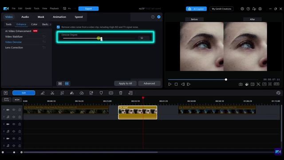This screenshot has width=284, height=160.
Task: Open the File menu
Action: coord(14,8)
